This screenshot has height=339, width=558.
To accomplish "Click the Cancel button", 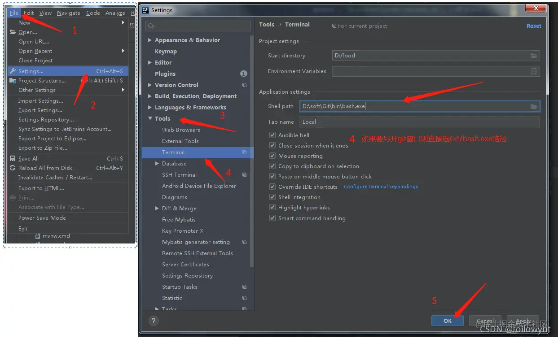I will pos(485,321).
